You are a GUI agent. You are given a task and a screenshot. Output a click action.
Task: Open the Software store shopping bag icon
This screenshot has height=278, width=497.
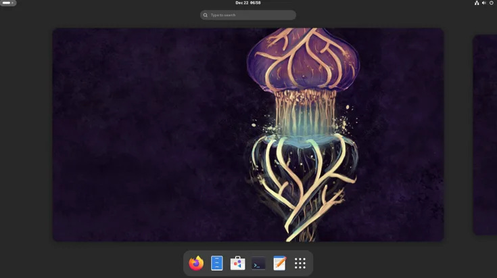[x=237, y=263]
